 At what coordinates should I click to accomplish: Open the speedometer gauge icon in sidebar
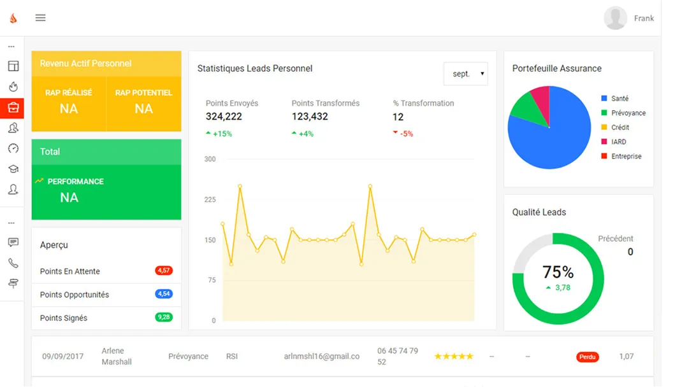13,148
